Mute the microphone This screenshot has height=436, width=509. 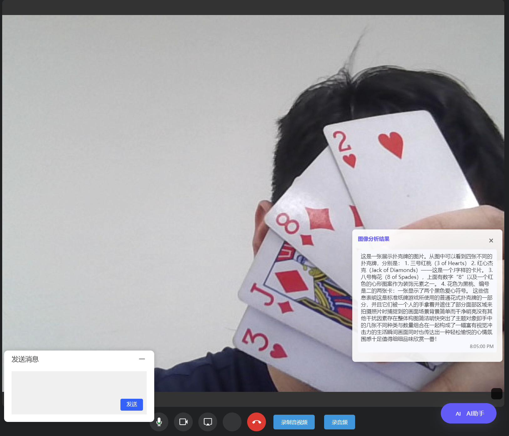coord(159,422)
